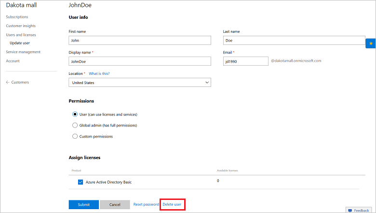Uncheck the Azure Active Directory Basic checkbox
This screenshot has width=376, height=213.
pyautogui.click(x=81, y=182)
